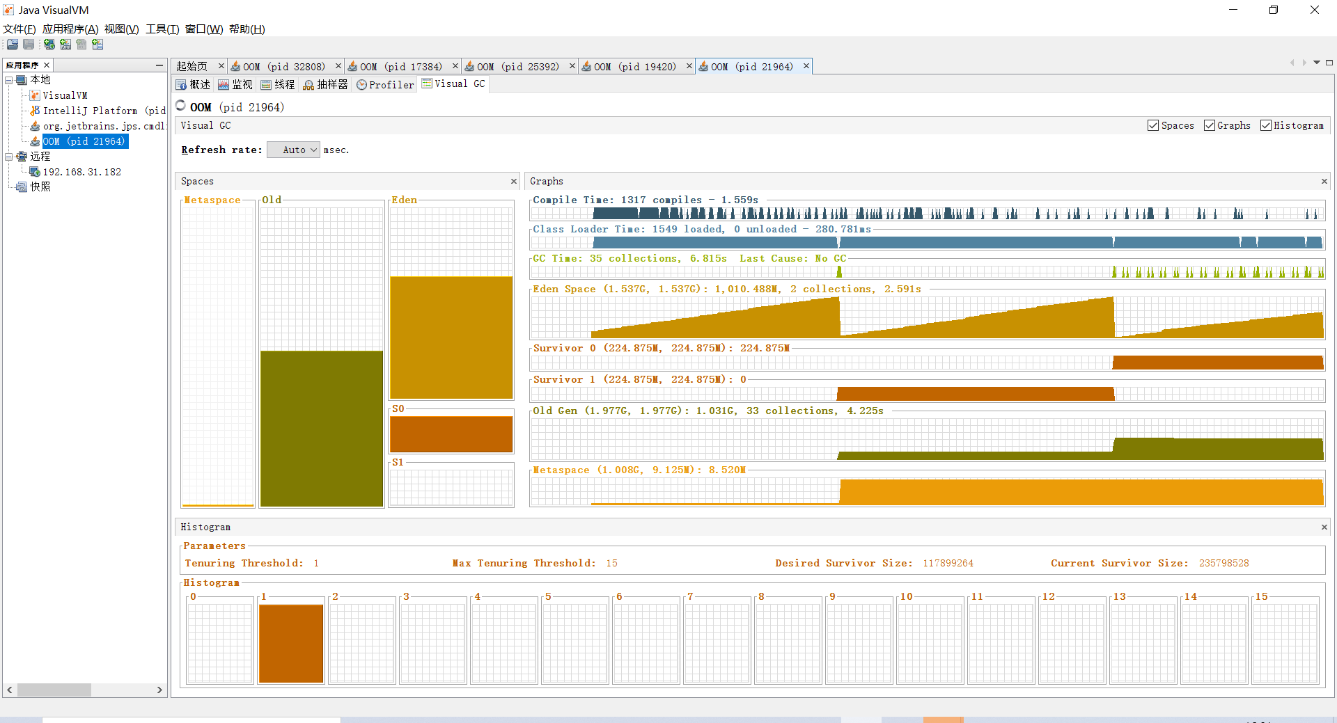
Task: Open the Profiler subtab
Action: click(385, 84)
